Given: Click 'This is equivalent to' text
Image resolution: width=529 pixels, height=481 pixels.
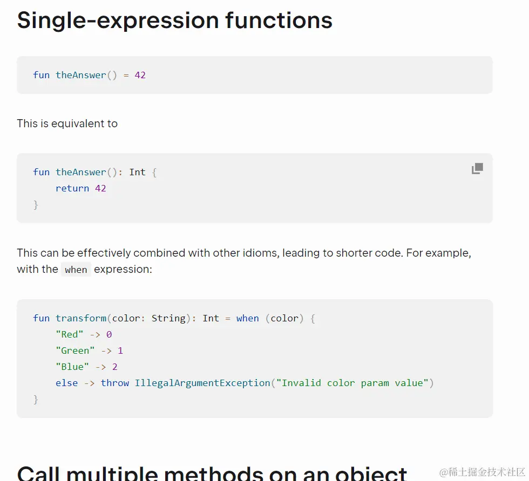Looking at the screenshot, I should [x=67, y=123].
